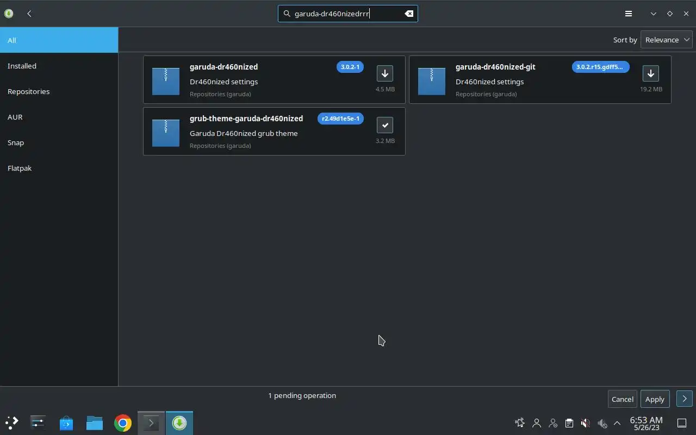
Task: Open the Flatpak category
Action: (59, 168)
